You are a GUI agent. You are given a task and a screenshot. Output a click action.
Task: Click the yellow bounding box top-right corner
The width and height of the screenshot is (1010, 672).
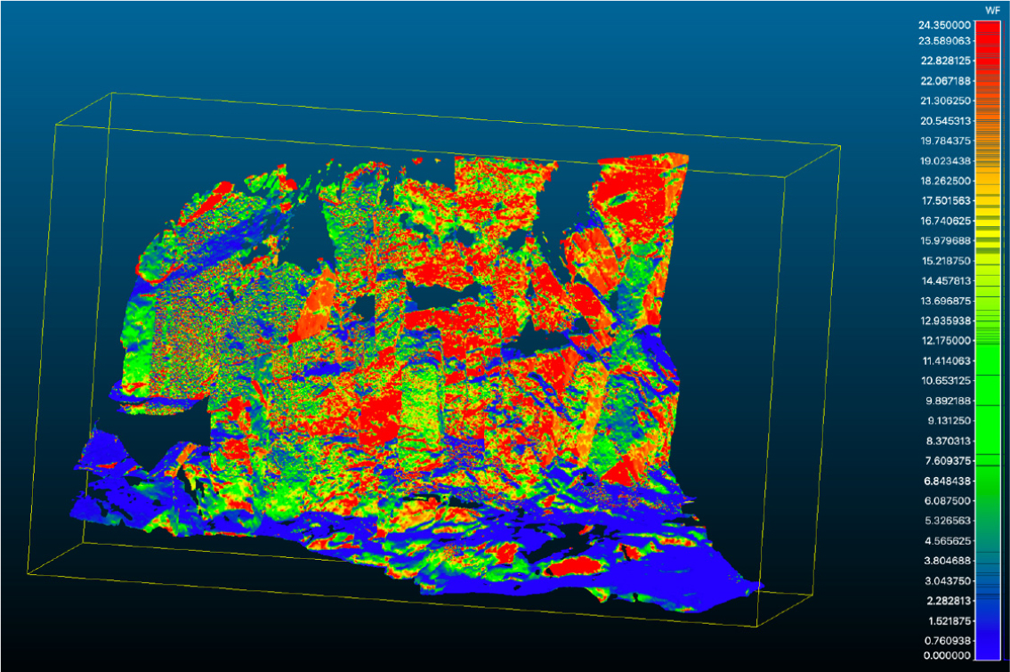click(840, 146)
